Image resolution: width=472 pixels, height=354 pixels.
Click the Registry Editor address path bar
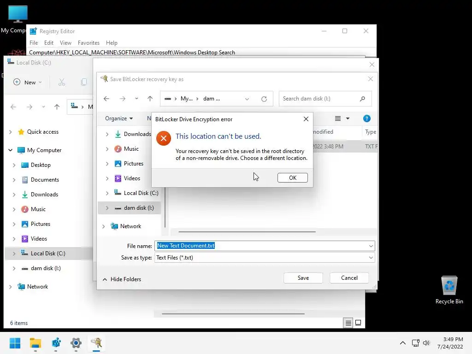click(x=202, y=53)
